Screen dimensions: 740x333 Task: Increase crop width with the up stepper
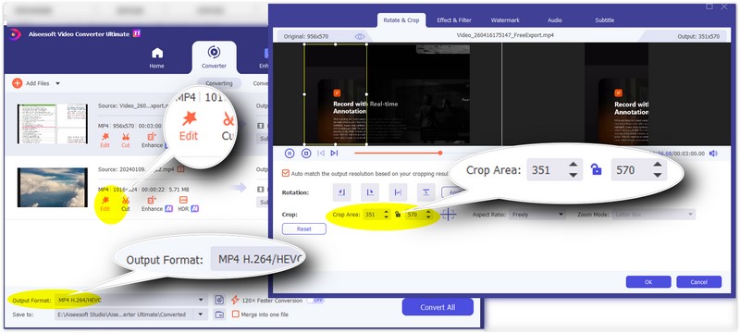(387, 212)
